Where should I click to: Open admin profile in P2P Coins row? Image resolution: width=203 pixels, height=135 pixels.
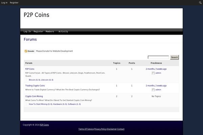158,73
